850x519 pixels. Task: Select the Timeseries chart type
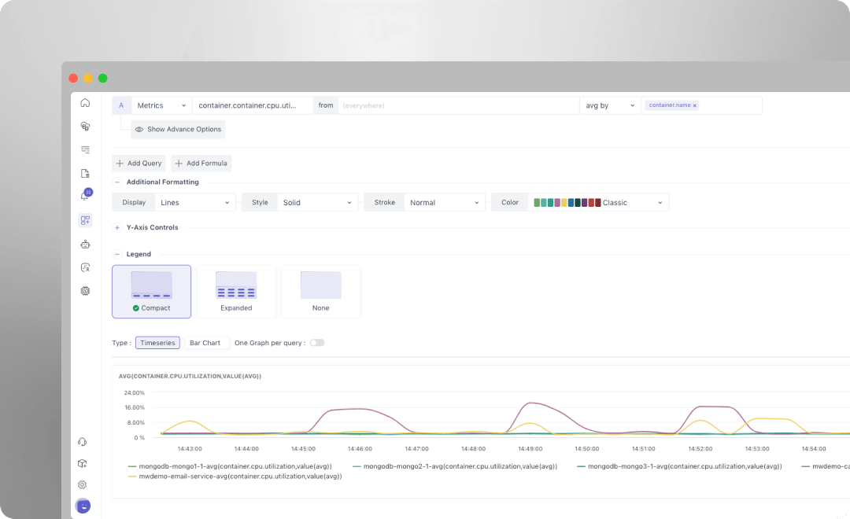(157, 342)
